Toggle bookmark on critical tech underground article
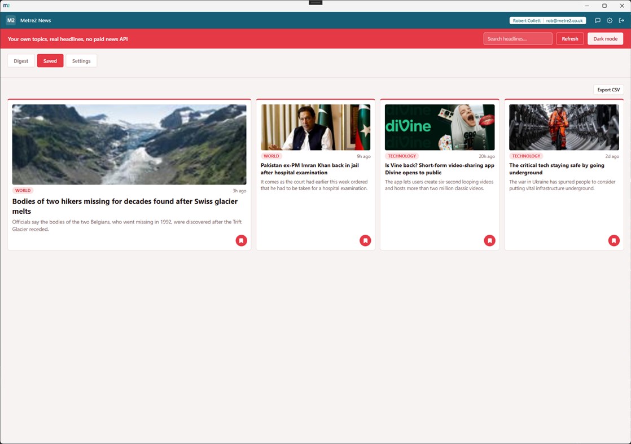Viewport: 631px width, 444px height. 614,240
